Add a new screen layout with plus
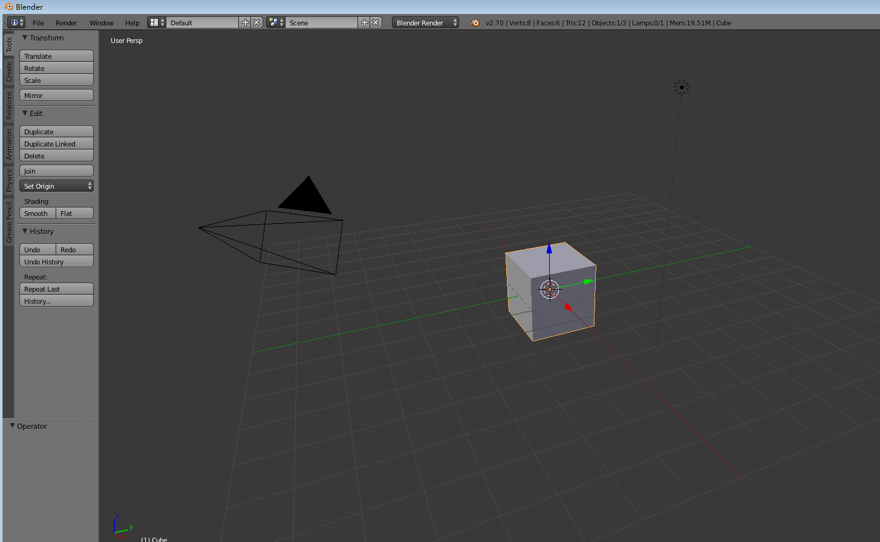This screenshot has height=542, width=880. [x=245, y=22]
